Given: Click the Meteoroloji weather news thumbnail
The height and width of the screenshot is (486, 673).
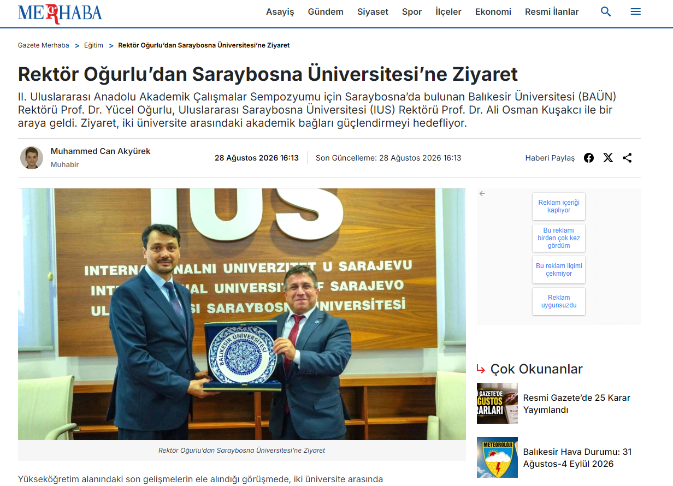Looking at the screenshot, I should click(x=497, y=457).
